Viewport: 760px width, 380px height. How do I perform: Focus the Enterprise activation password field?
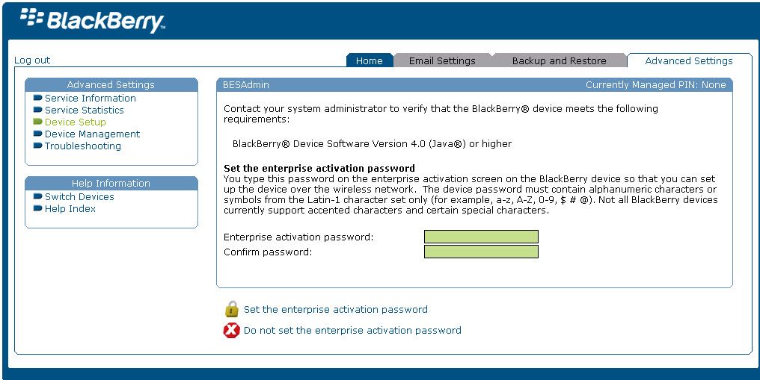point(481,237)
